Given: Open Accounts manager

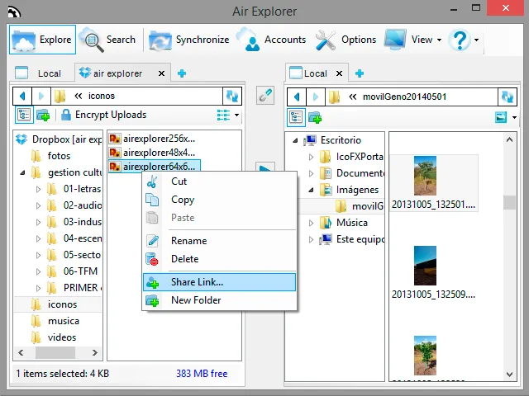Looking at the screenshot, I should click(x=272, y=40).
